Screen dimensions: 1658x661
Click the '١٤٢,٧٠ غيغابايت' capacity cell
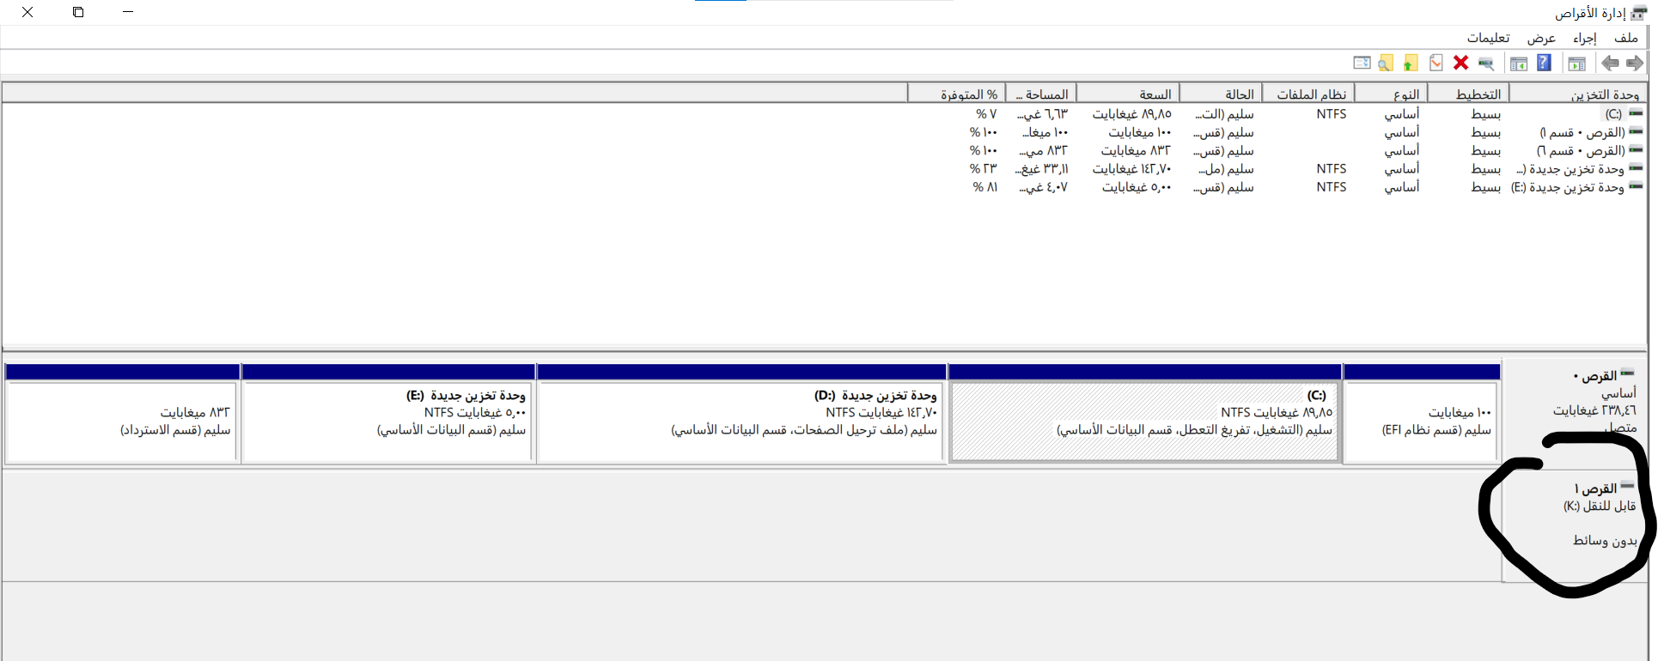tap(1131, 169)
